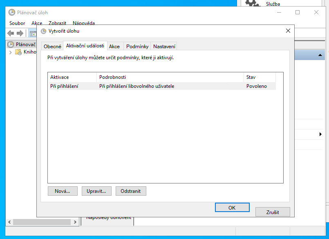This screenshot has height=239, width=329.
Task: Sort by the Stav column header
Action: tap(259, 77)
